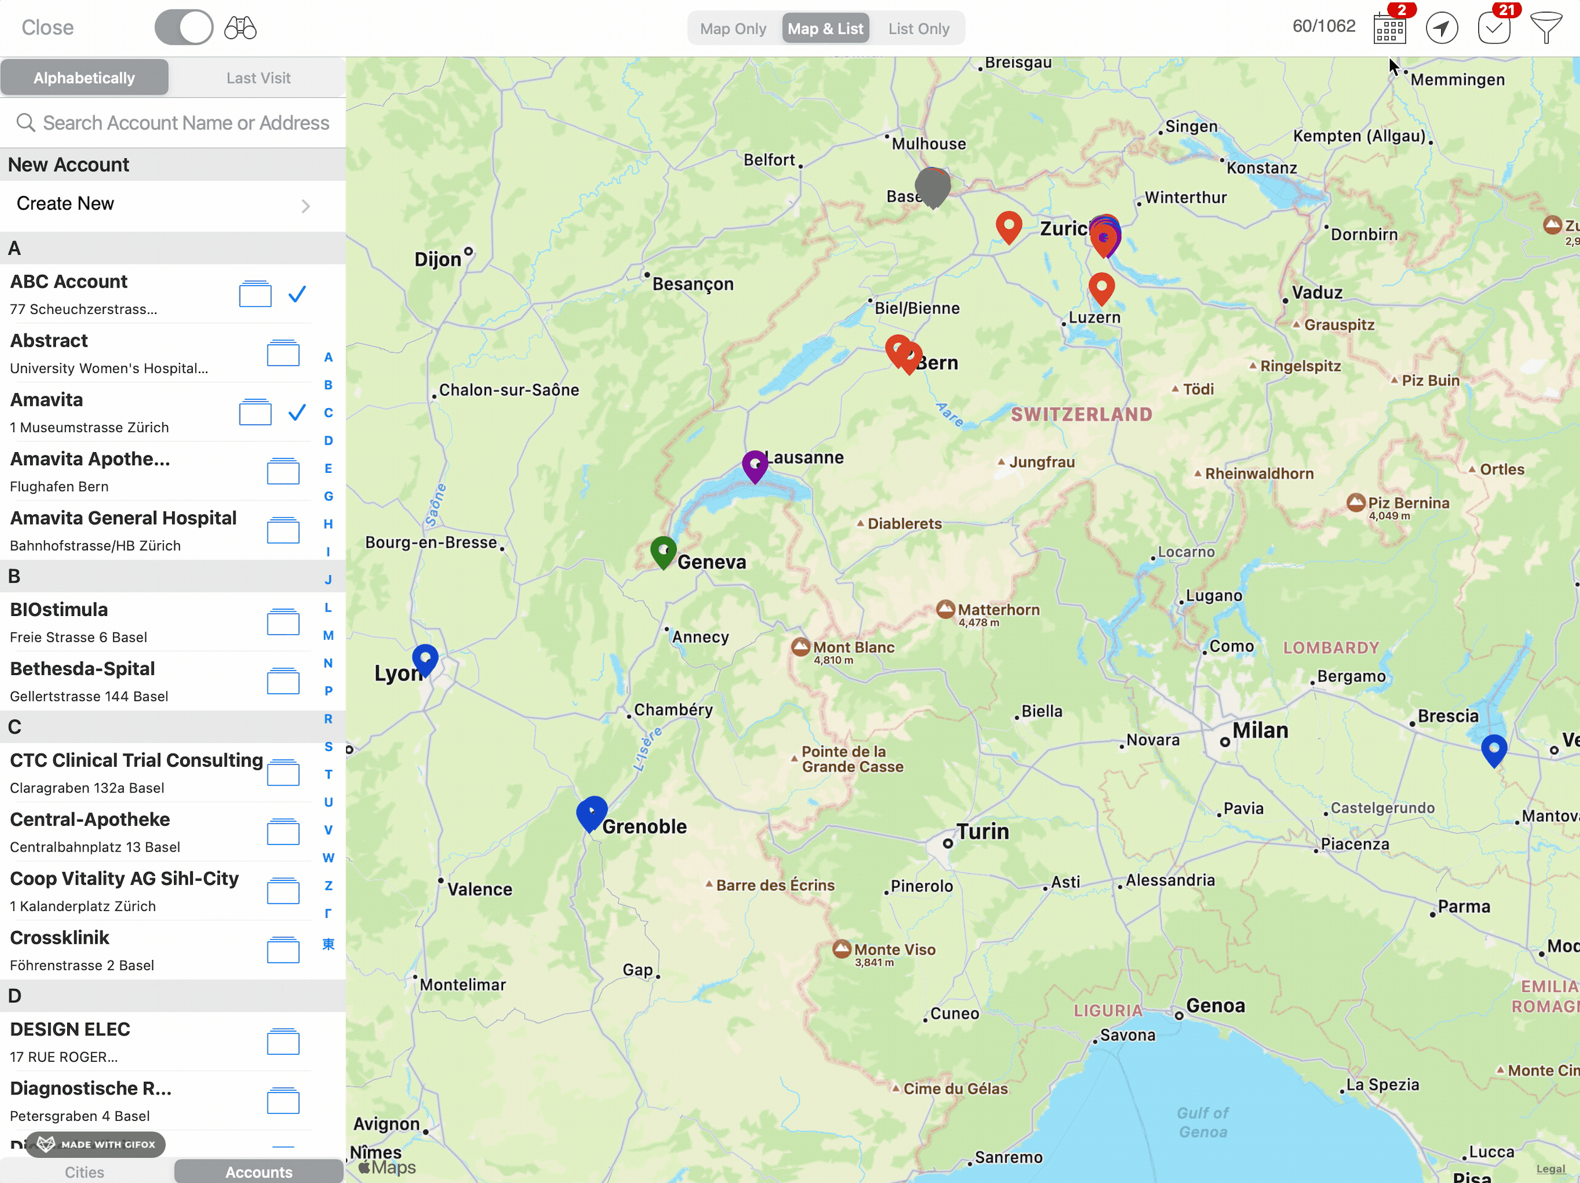Click the Search Account Name or Address field
Image resolution: width=1580 pixels, height=1183 pixels.
point(186,123)
